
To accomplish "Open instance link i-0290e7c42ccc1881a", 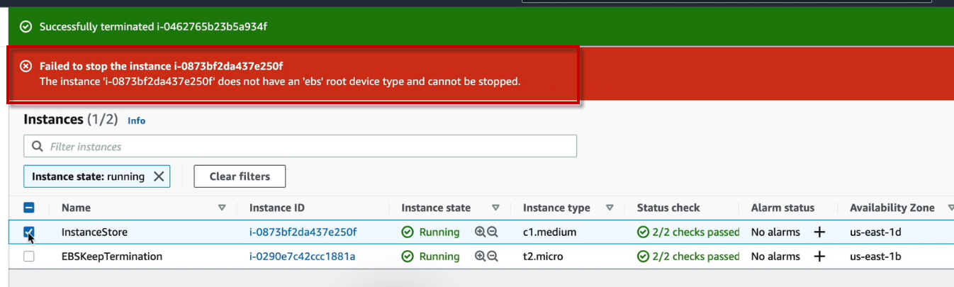I will point(302,257).
